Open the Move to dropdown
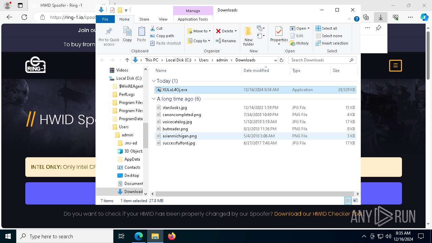Image resolution: width=432 pixels, height=243 pixels. (199, 31)
